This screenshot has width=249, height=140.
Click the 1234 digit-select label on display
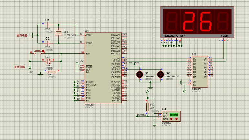tap(225, 36)
